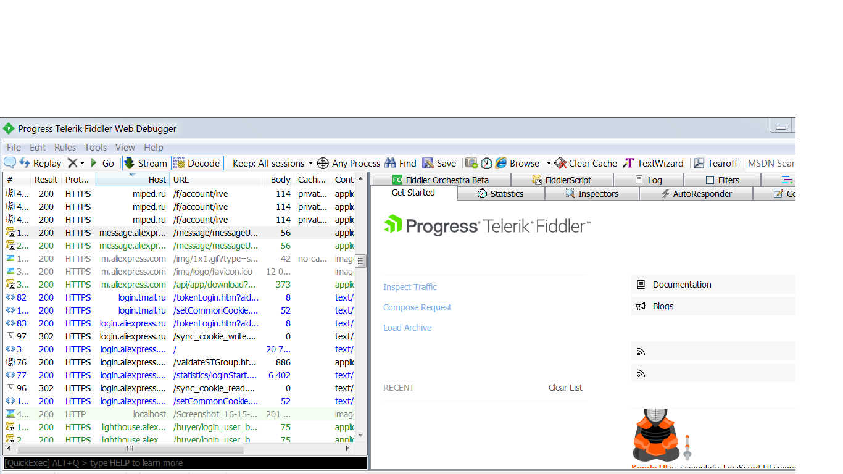
Task: Click the MSDN Search field
Action: pyautogui.click(x=771, y=163)
